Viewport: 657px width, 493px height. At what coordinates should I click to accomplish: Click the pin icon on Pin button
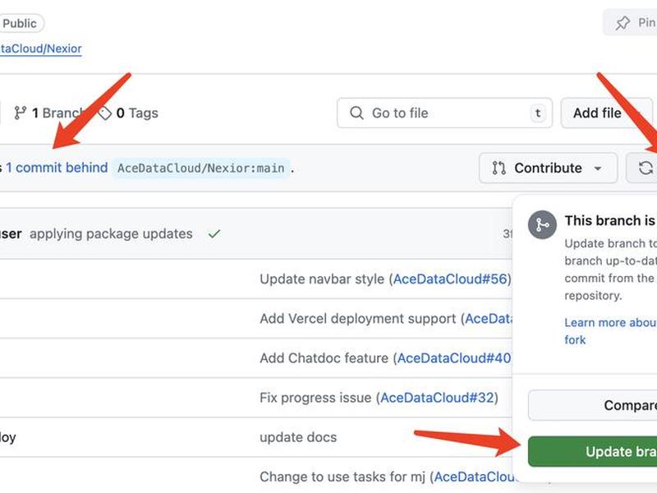pyautogui.click(x=623, y=23)
